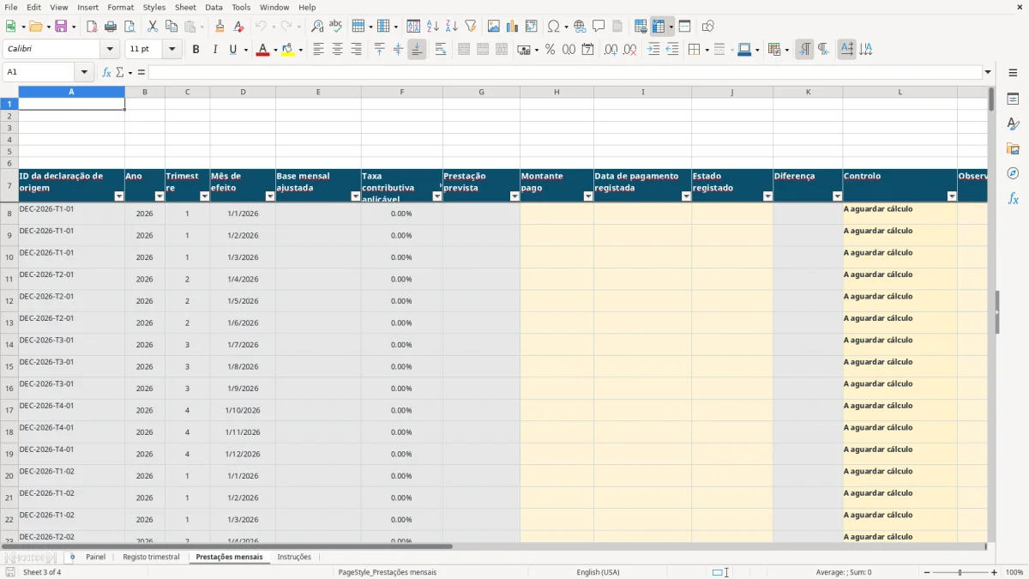This screenshot has height=579, width=1029.
Task: Sort ascending A to Z
Action: point(433,27)
